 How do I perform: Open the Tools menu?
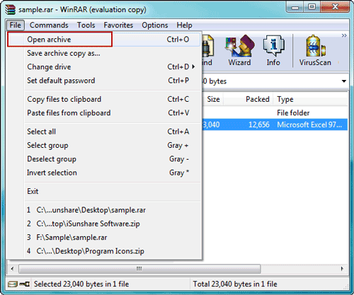(x=86, y=25)
